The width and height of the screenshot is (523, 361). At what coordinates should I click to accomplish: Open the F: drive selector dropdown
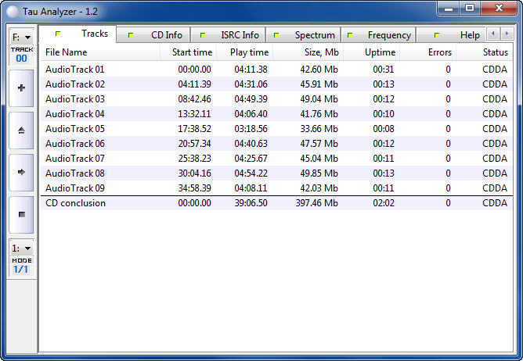(x=21, y=38)
